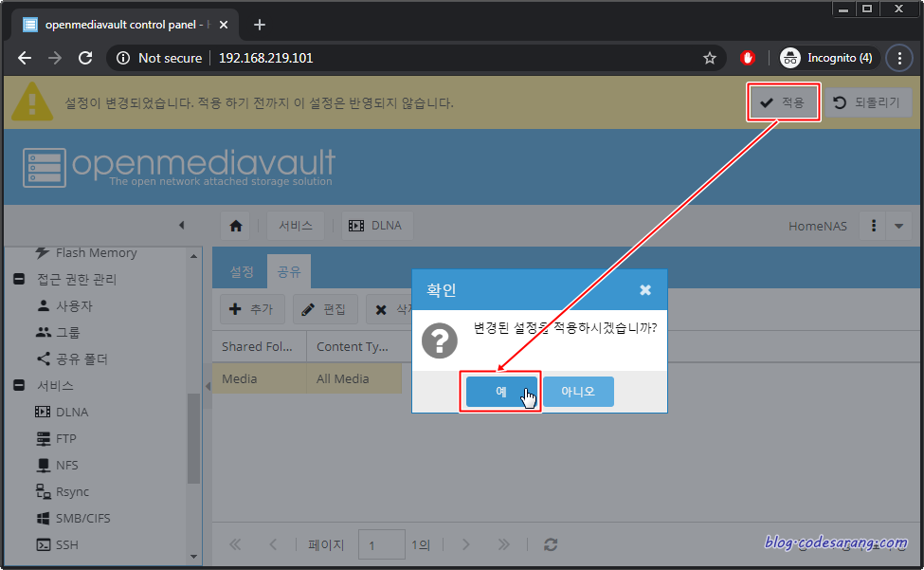Click the sidebar scrollbar thumb
The width and height of the screenshot is (924, 570).
click(x=194, y=438)
